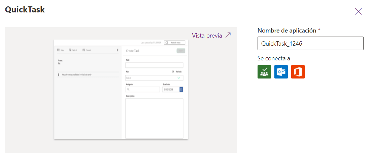
Task: Expand the Plan select dropdown
Action: [178, 78]
